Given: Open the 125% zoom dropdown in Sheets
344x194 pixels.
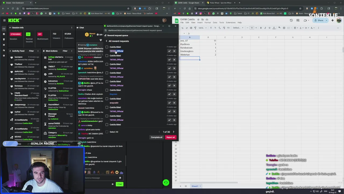Looking at the screenshot, I should coord(202,28).
